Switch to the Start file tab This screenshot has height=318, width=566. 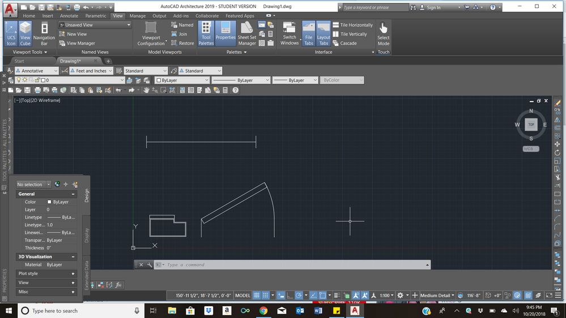click(x=19, y=61)
